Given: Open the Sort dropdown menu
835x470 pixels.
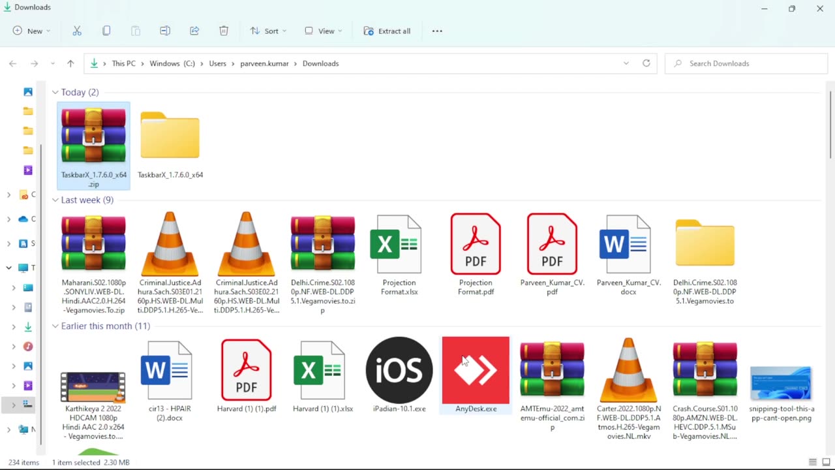Looking at the screenshot, I should tap(268, 31).
